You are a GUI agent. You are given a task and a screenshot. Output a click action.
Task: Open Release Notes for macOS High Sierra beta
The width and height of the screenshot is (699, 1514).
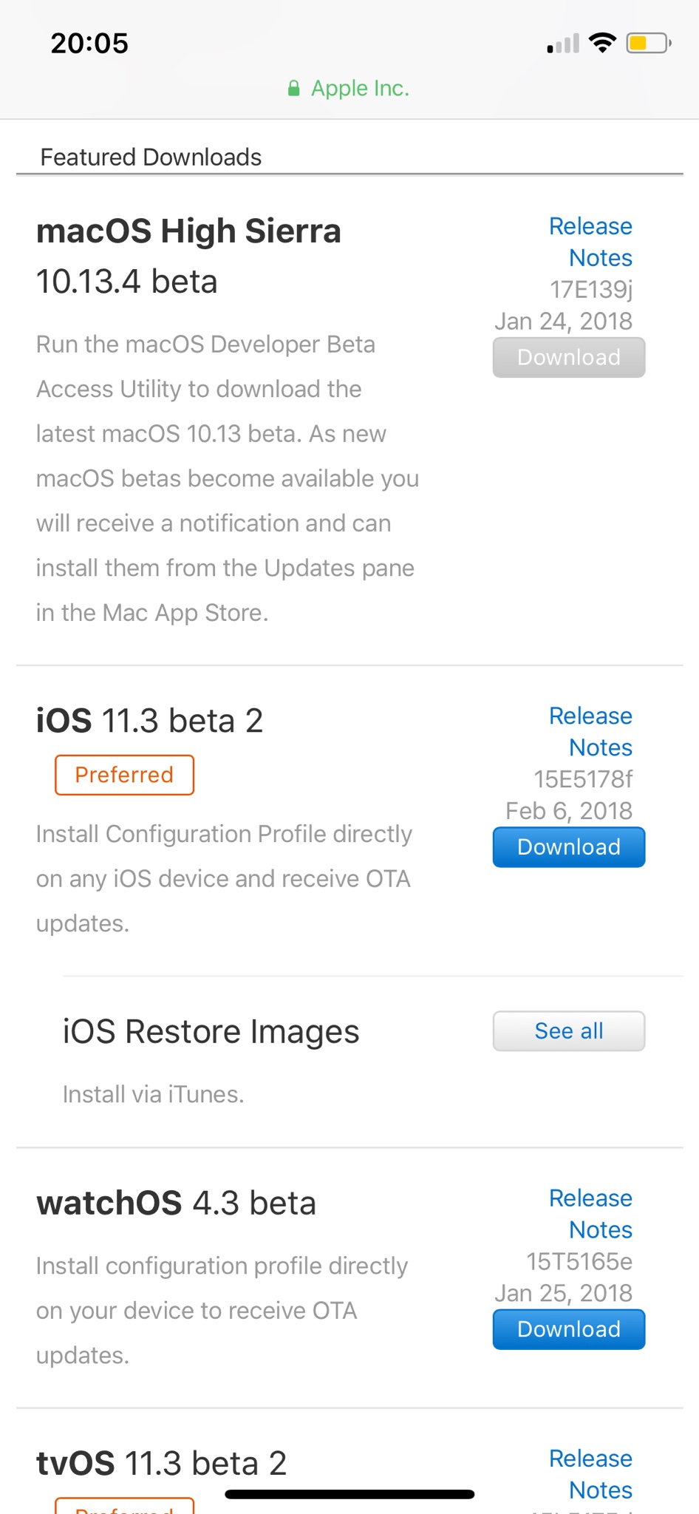(590, 242)
